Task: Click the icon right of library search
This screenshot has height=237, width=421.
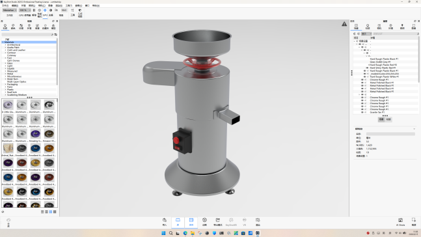Action: 55,35
